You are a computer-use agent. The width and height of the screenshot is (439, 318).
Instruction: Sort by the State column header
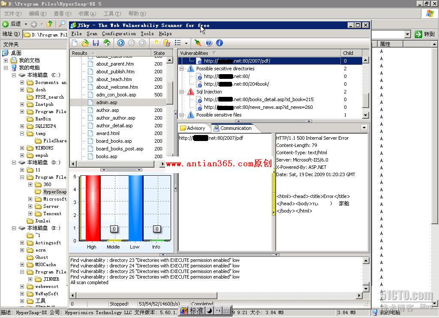point(162,53)
